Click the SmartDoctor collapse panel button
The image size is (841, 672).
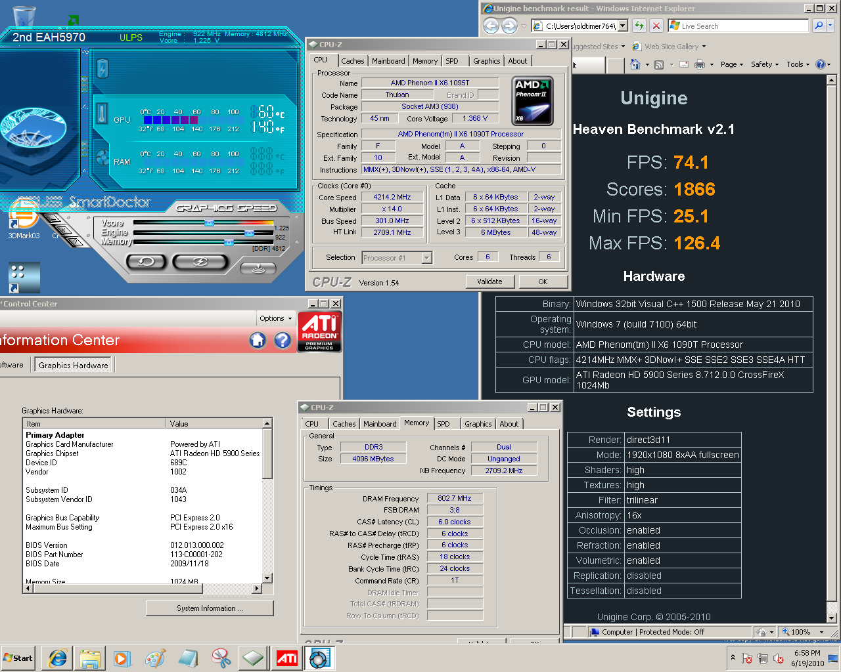tap(259, 268)
